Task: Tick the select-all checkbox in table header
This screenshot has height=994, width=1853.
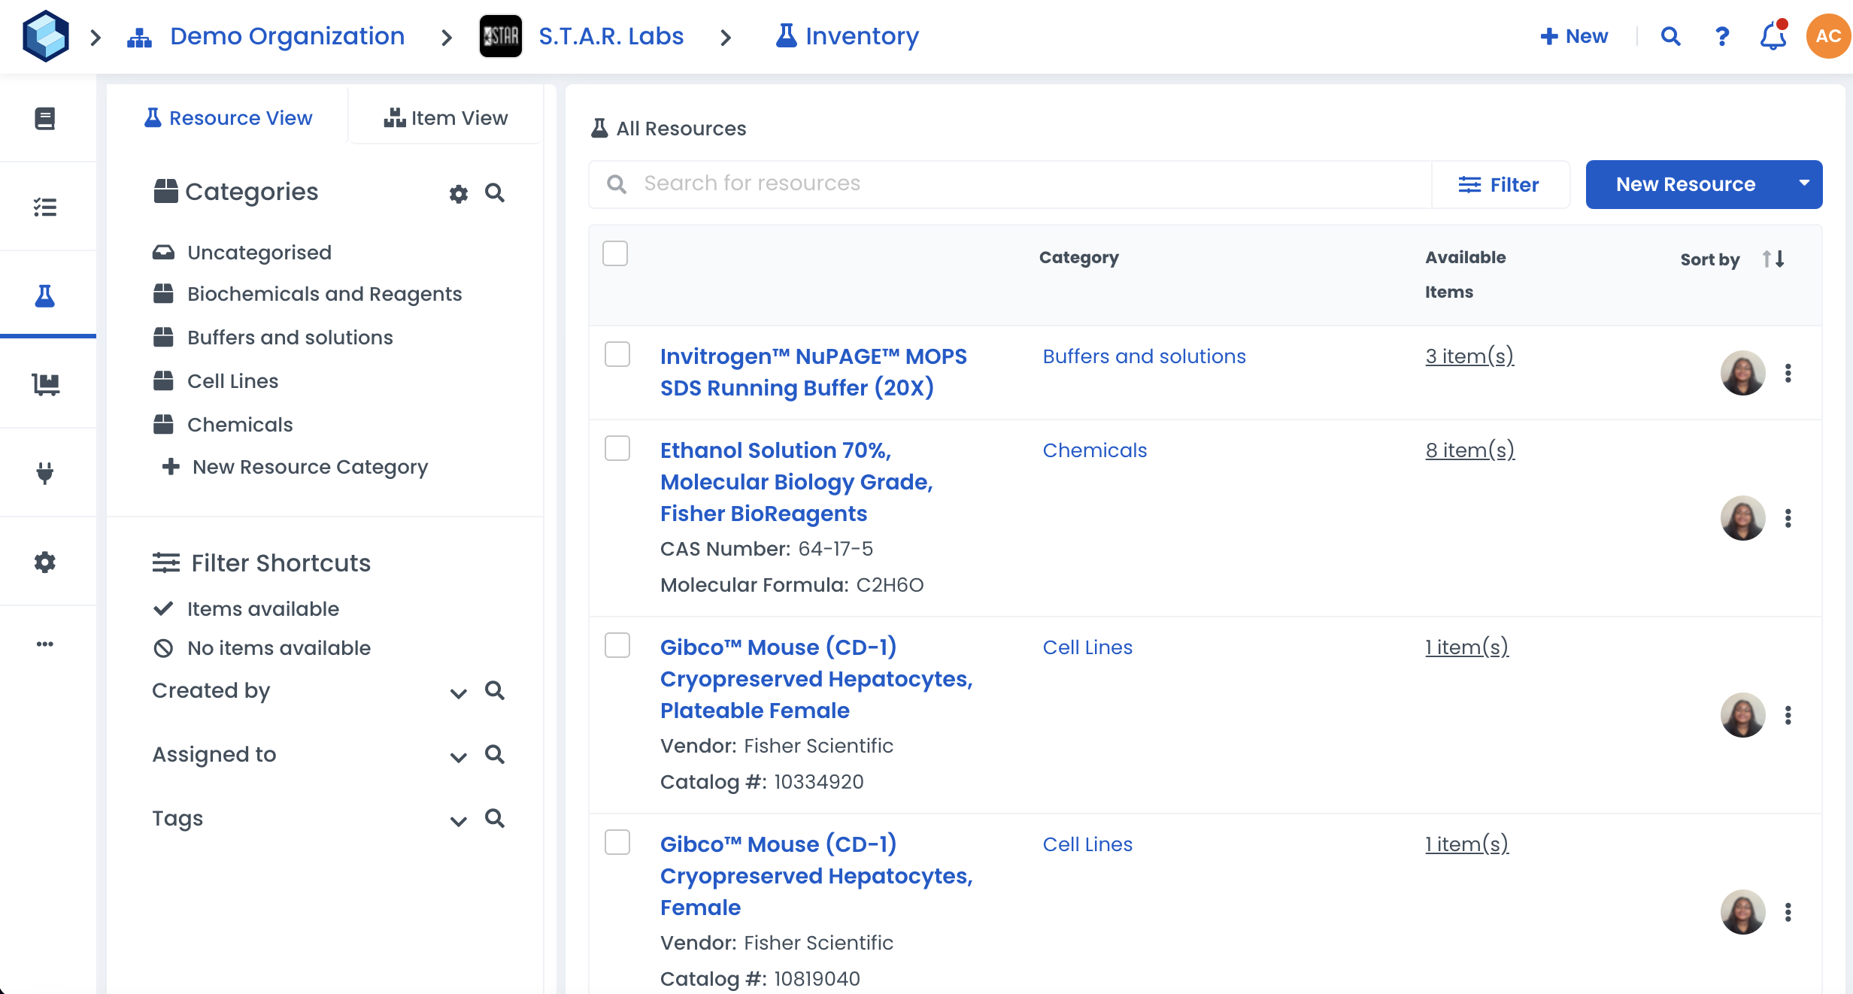Action: [615, 253]
